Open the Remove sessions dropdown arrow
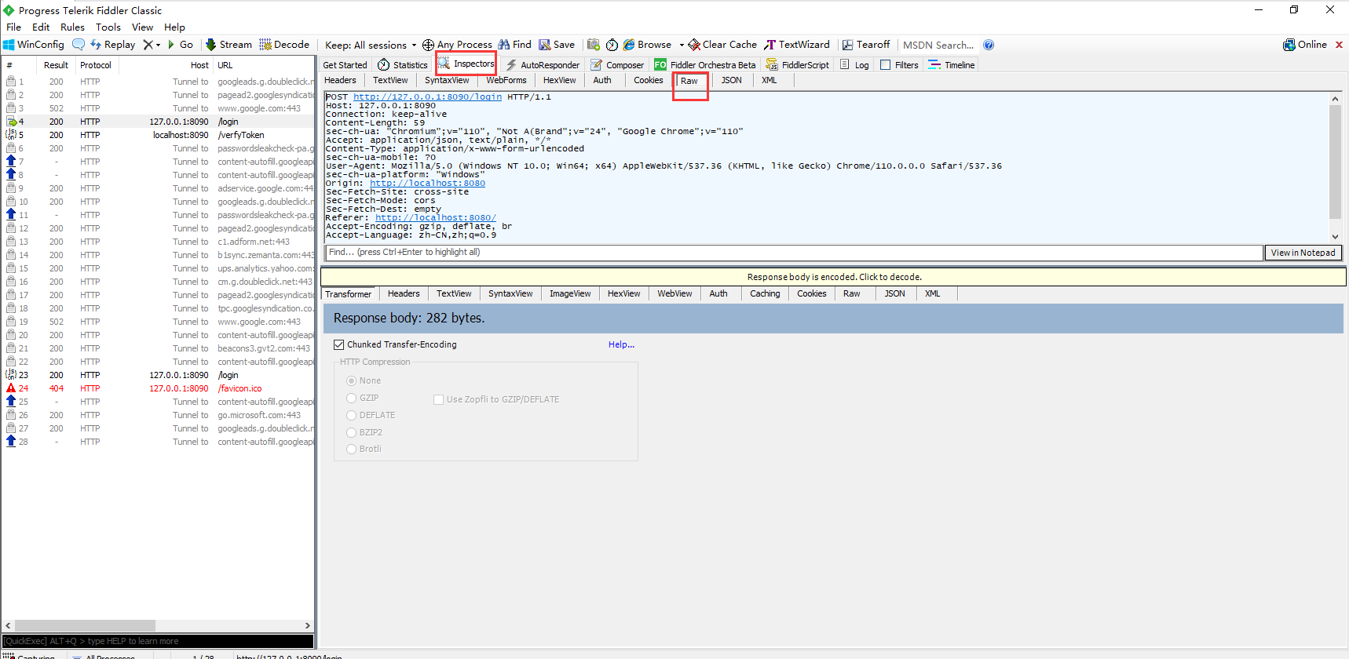This screenshot has height=659, width=1349. (x=158, y=45)
